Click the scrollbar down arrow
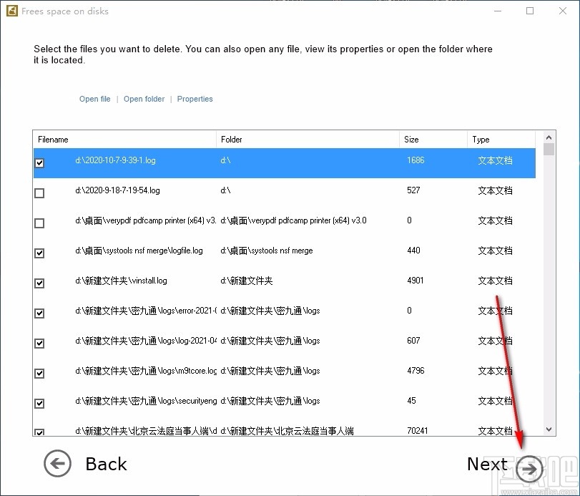This screenshot has height=496, width=580. (549, 429)
